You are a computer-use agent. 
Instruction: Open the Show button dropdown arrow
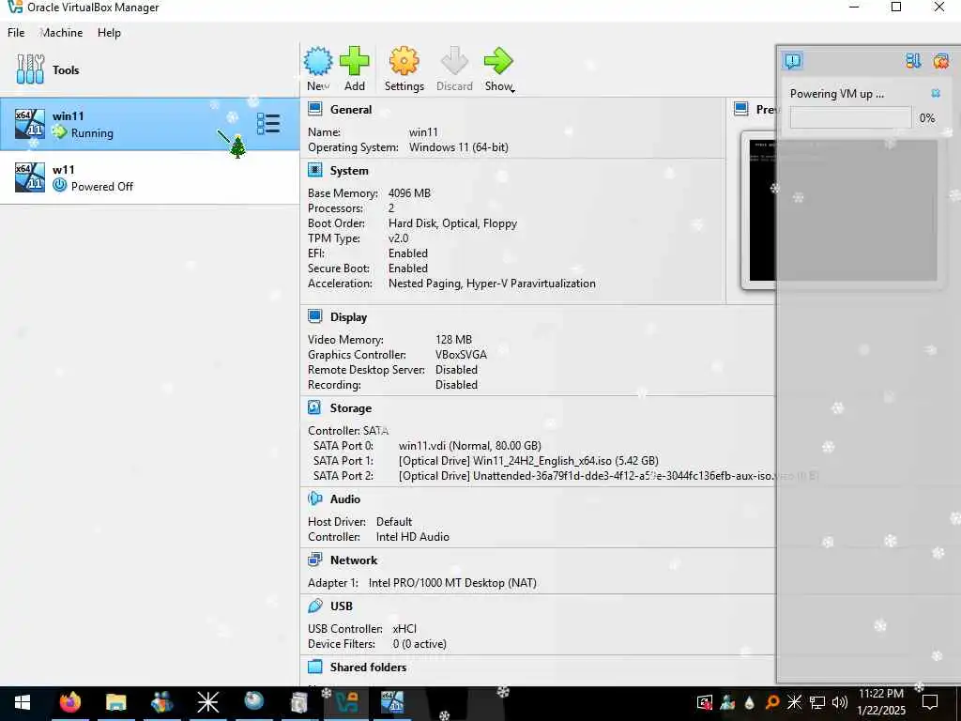coord(512,91)
